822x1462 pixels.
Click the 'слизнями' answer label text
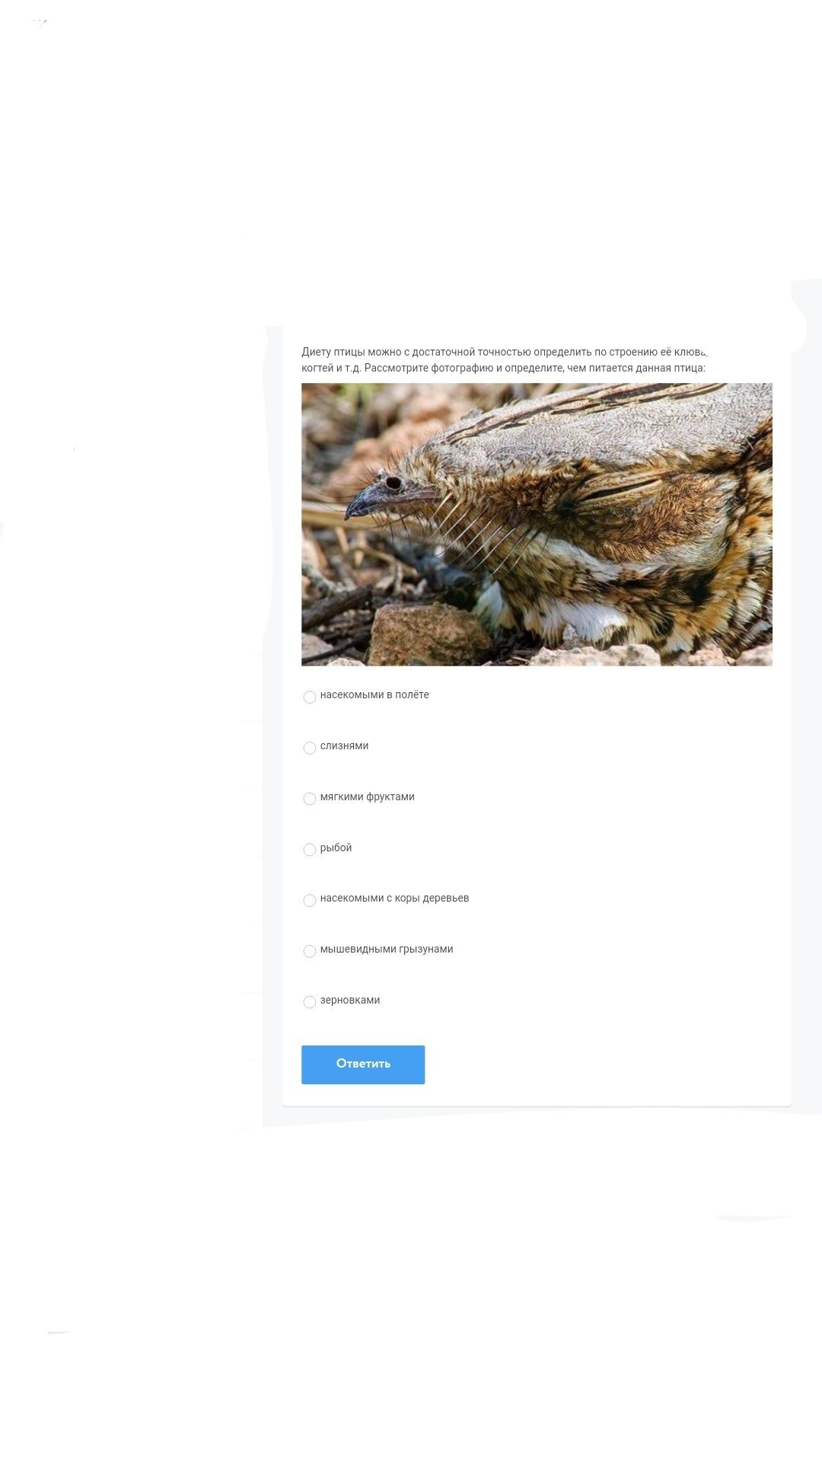[344, 745]
